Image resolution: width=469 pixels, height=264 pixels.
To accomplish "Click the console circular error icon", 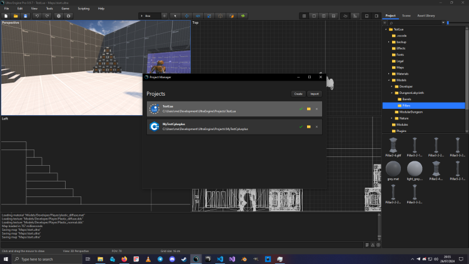I will click(x=378, y=245).
